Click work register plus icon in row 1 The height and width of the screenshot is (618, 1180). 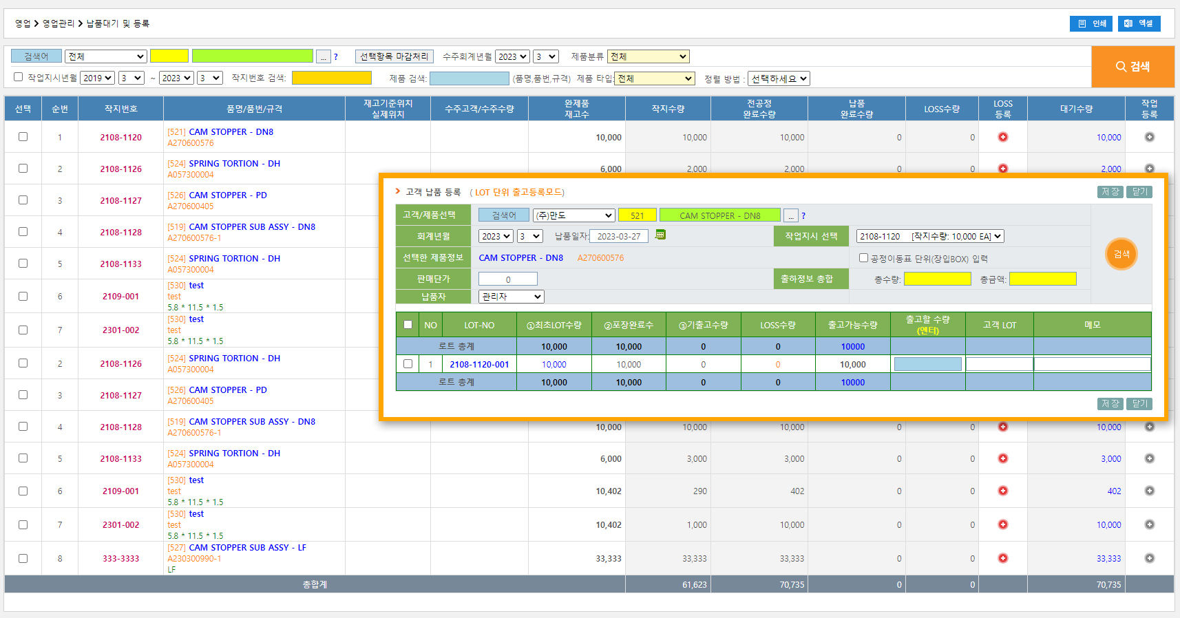pos(1149,137)
